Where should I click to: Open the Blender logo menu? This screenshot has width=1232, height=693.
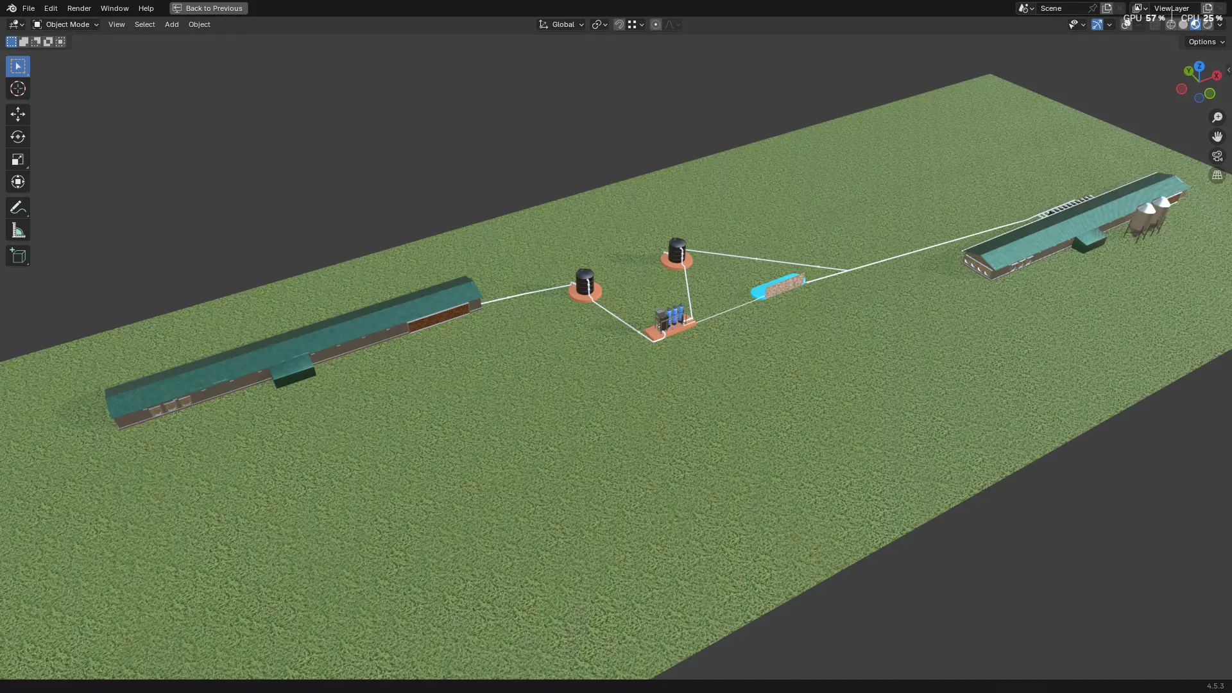coord(12,8)
